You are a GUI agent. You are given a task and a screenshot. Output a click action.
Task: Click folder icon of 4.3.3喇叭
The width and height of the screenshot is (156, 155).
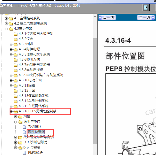click(15, 44)
